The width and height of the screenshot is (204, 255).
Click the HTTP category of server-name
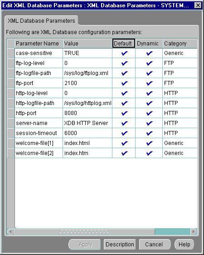coord(180,123)
